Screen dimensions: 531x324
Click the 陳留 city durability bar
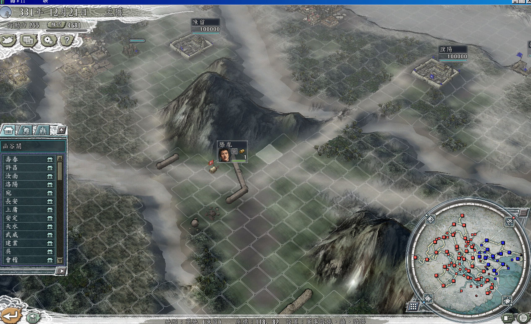(x=206, y=33)
